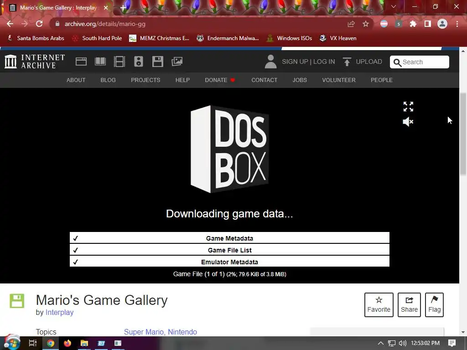
Task: Open the Audio speaker icon
Action: coord(139,62)
